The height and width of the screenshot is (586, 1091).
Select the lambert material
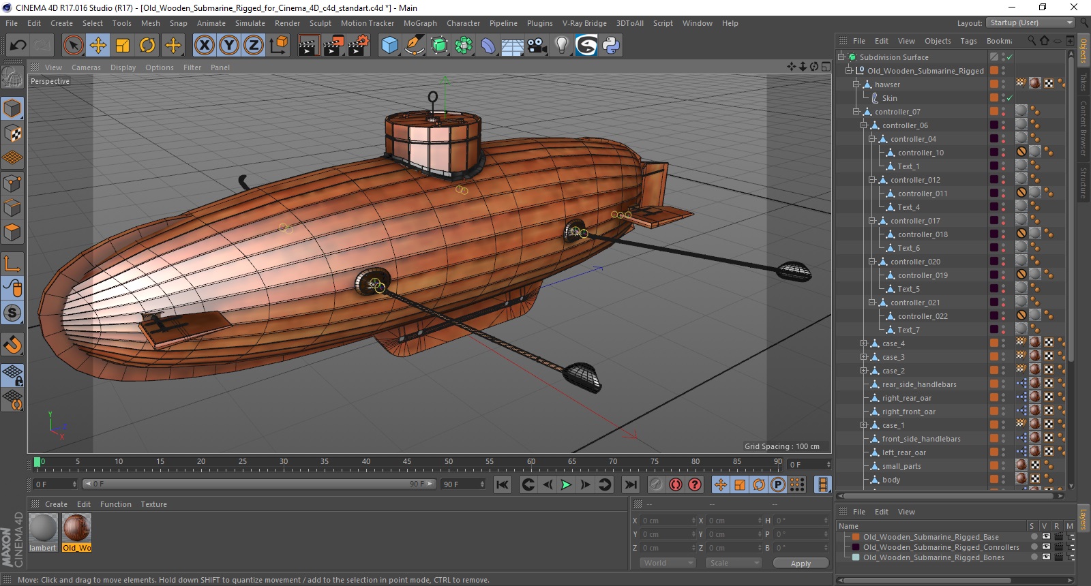point(43,532)
